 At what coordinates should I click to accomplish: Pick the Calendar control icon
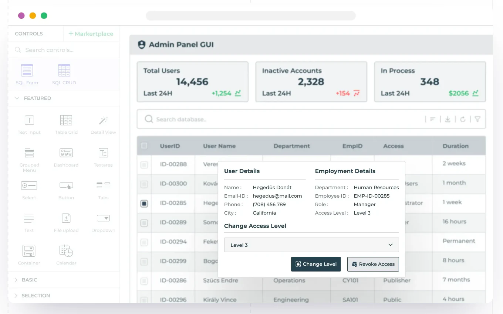click(x=66, y=251)
